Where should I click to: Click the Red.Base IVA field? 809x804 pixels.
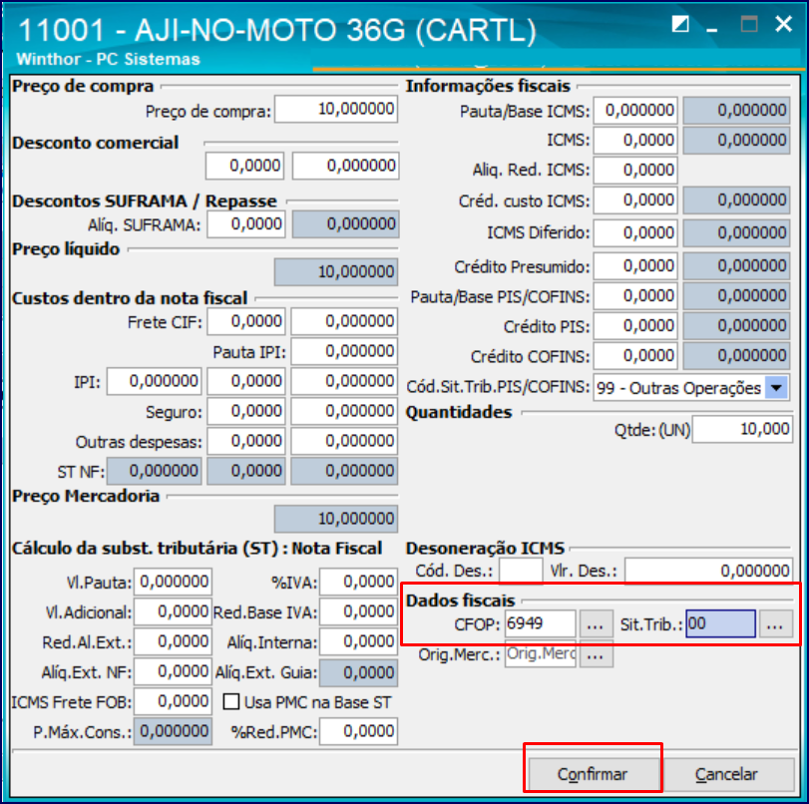point(358,612)
